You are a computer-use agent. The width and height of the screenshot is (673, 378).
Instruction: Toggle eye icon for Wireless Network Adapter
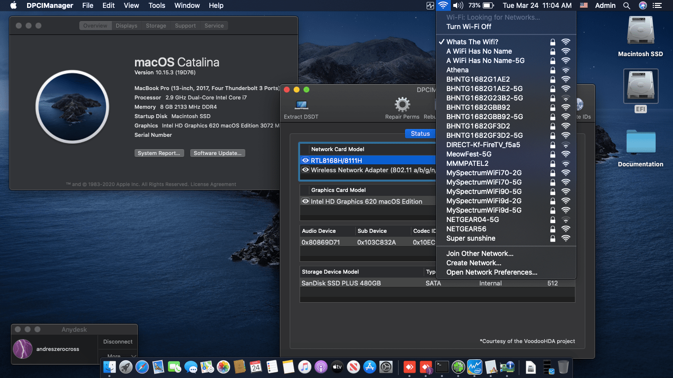[x=305, y=170]
